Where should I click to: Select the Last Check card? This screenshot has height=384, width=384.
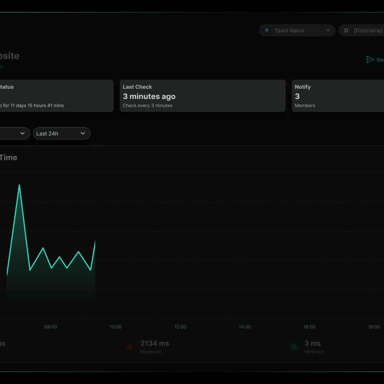202,96
